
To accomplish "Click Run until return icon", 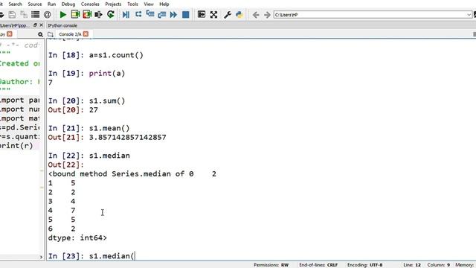I will click(x=162, y=15).
